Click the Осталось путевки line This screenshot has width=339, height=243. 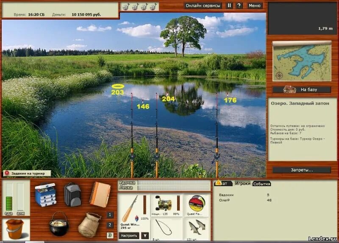click(297, 126)
